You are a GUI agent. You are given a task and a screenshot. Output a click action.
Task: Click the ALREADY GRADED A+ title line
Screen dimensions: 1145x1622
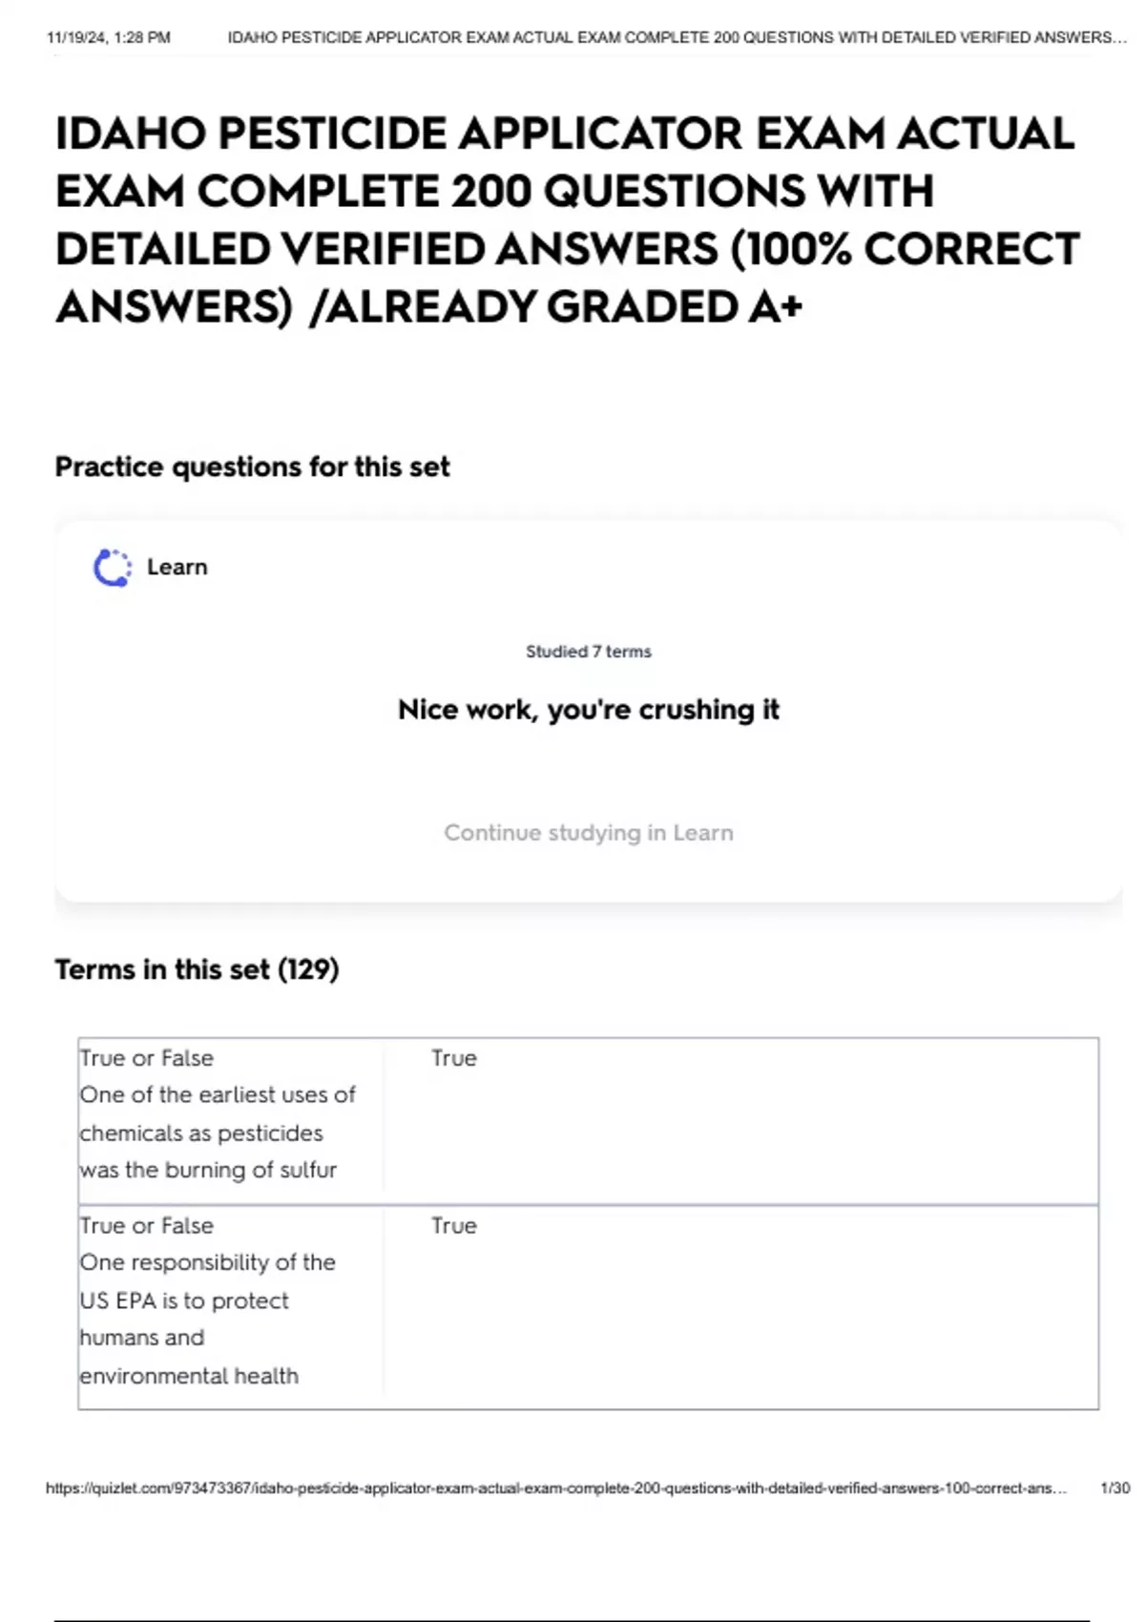555,307
